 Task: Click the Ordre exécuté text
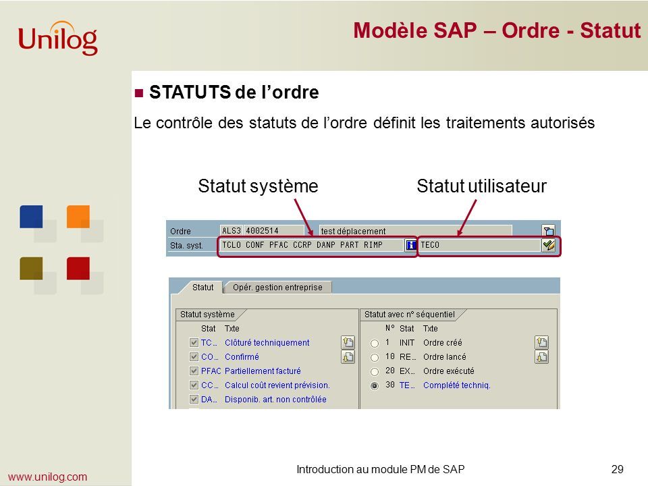click(449, 371)
